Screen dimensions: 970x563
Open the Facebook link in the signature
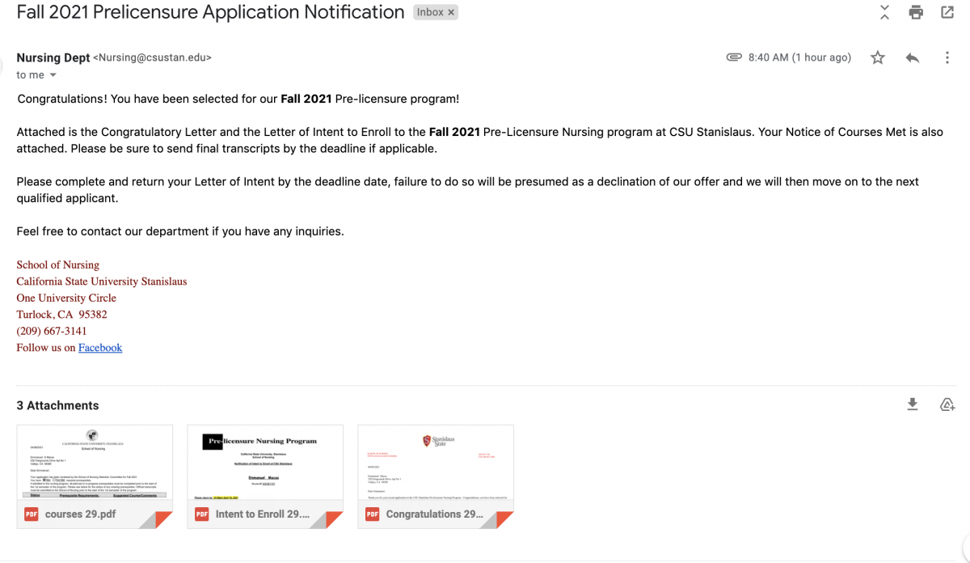click(x=100, y=348)
